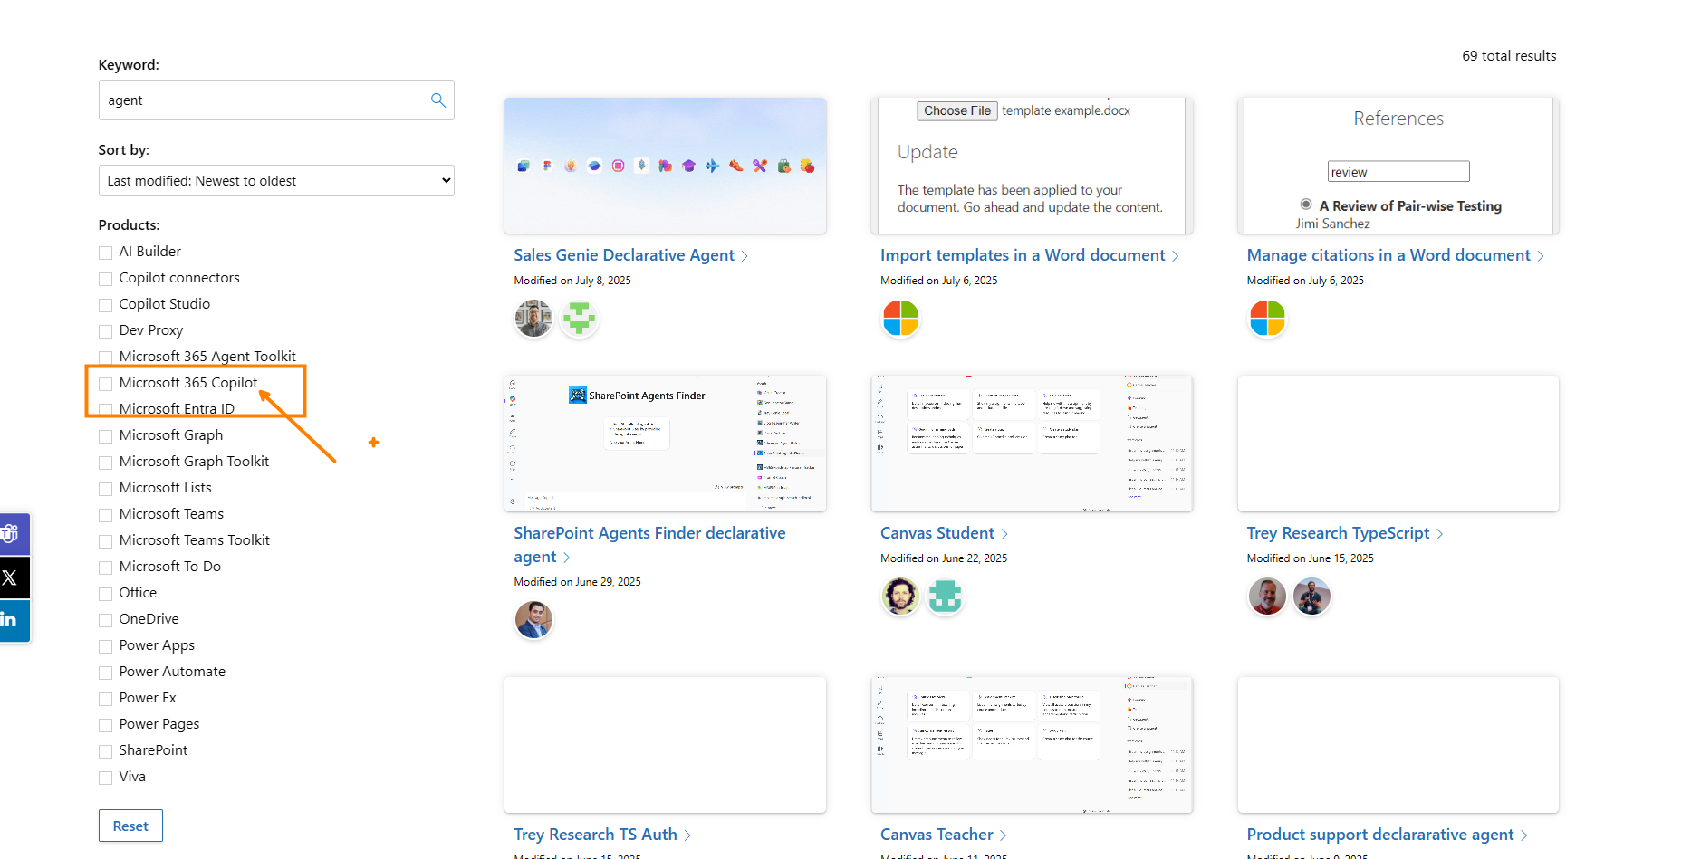Viewport: 1691px width, 859px height.
Task: Open the Sort by dropdown
Action: 276,180
